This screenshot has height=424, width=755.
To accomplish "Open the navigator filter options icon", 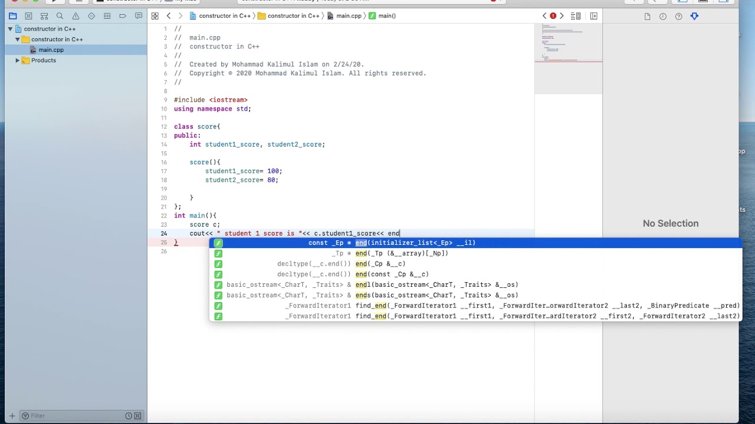I will 25,416.
